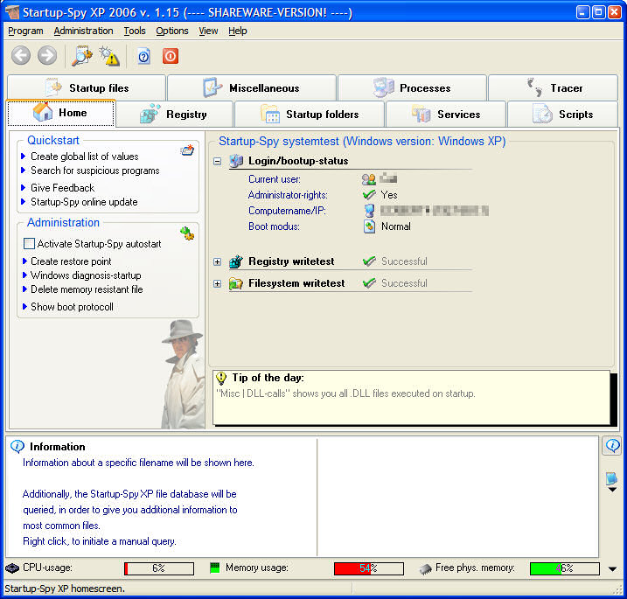Click the CPU-usage progress bar
Screen dimensions: 627x599
(159, 568)
